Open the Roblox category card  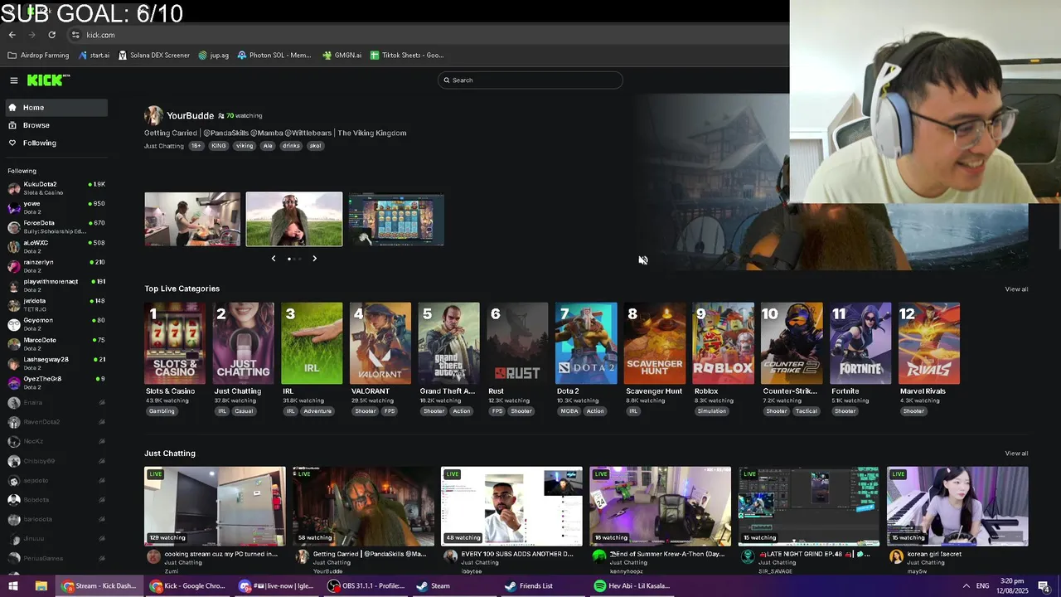tap(724, 343)
